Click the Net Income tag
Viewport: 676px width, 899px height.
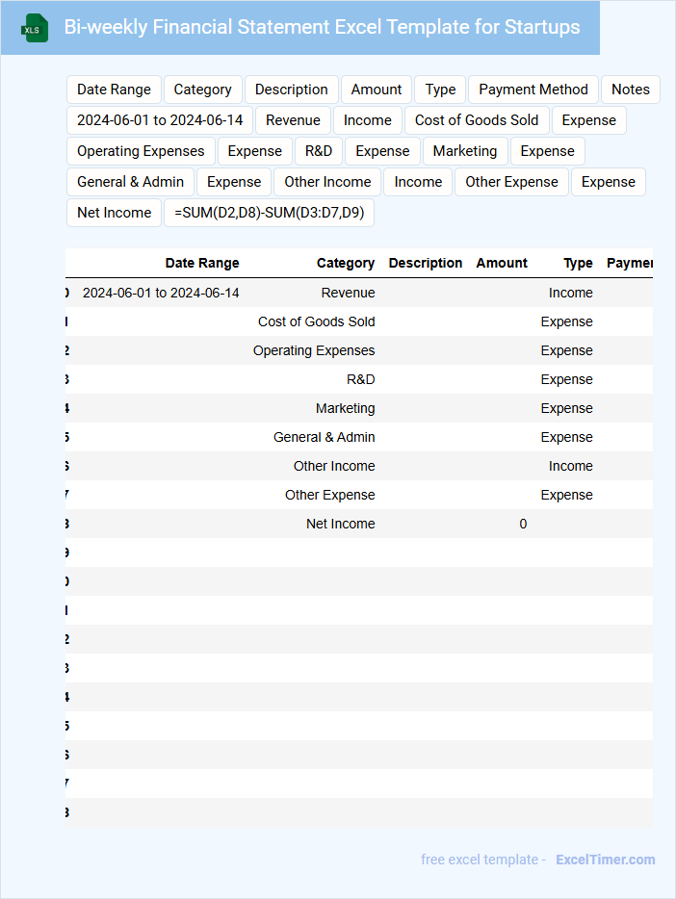point(114,213)
